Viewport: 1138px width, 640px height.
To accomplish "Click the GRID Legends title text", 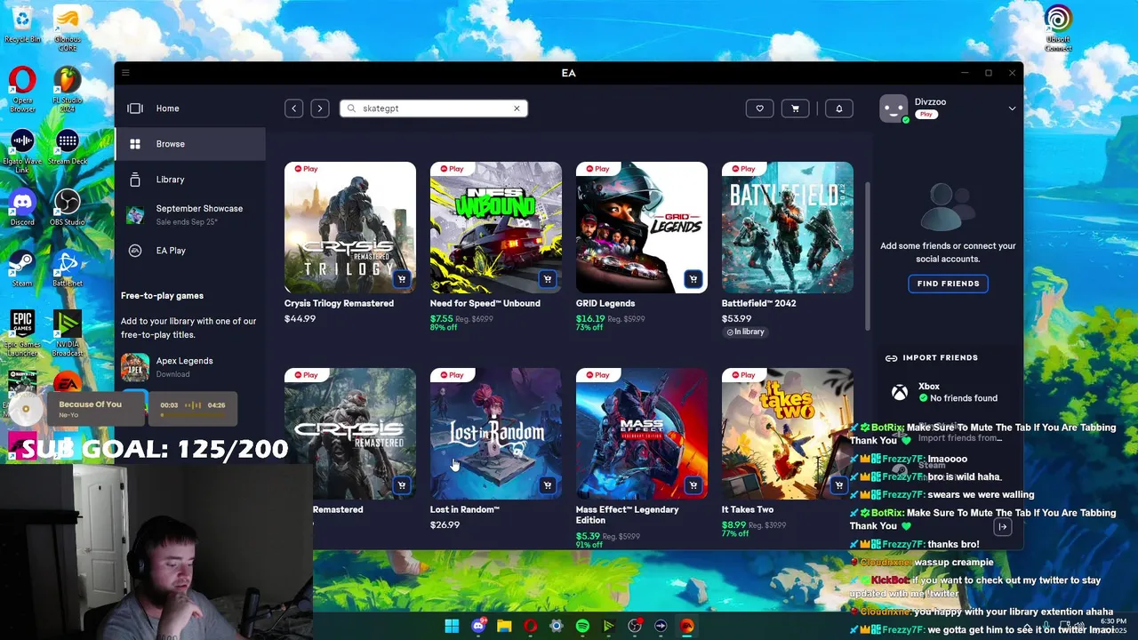I will coord(605,303).
